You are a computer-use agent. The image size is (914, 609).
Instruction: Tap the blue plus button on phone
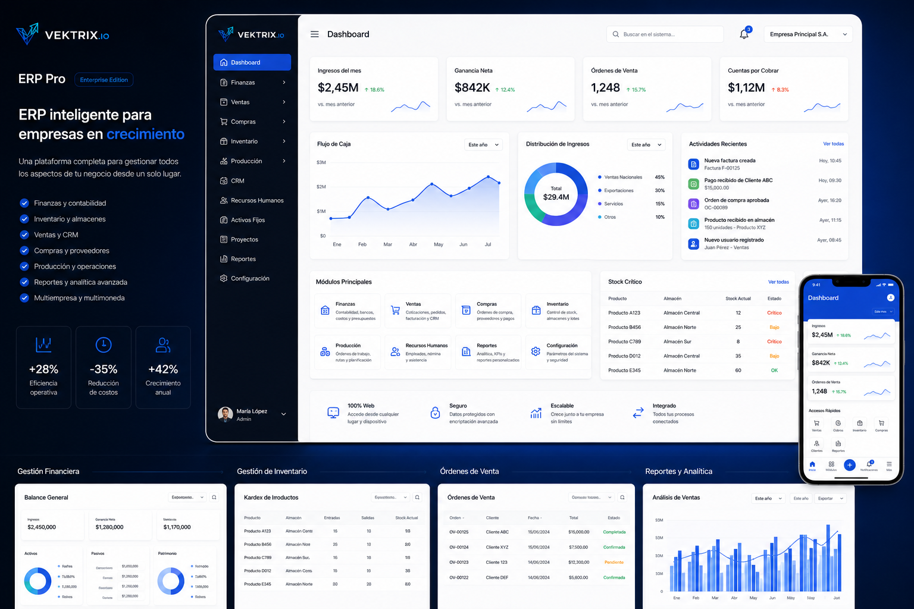point(850,465)
